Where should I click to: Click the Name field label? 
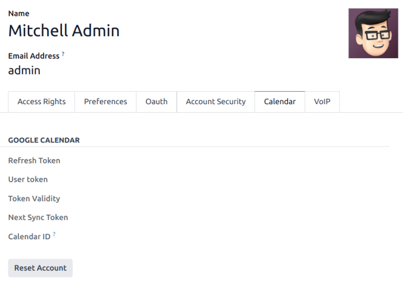point(19,14)
